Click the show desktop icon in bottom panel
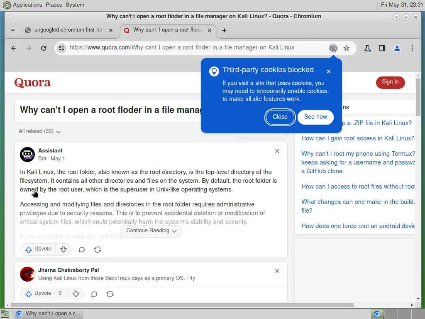Viewport: 425px width, 319px height. point(5,314)
